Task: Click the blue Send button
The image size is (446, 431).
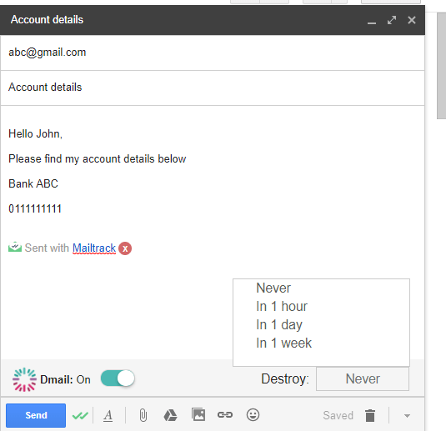Action: tap(36, 415)
